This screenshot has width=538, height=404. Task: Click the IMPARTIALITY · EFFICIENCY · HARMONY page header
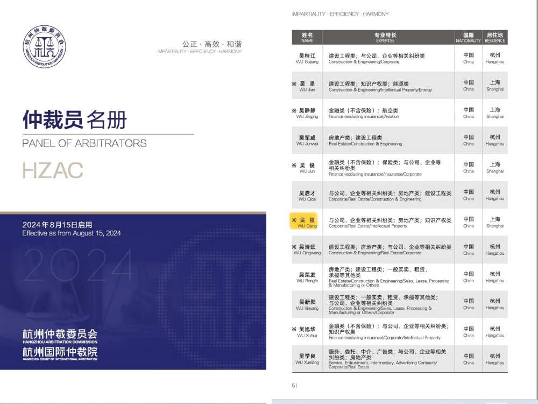coord(341,14)
